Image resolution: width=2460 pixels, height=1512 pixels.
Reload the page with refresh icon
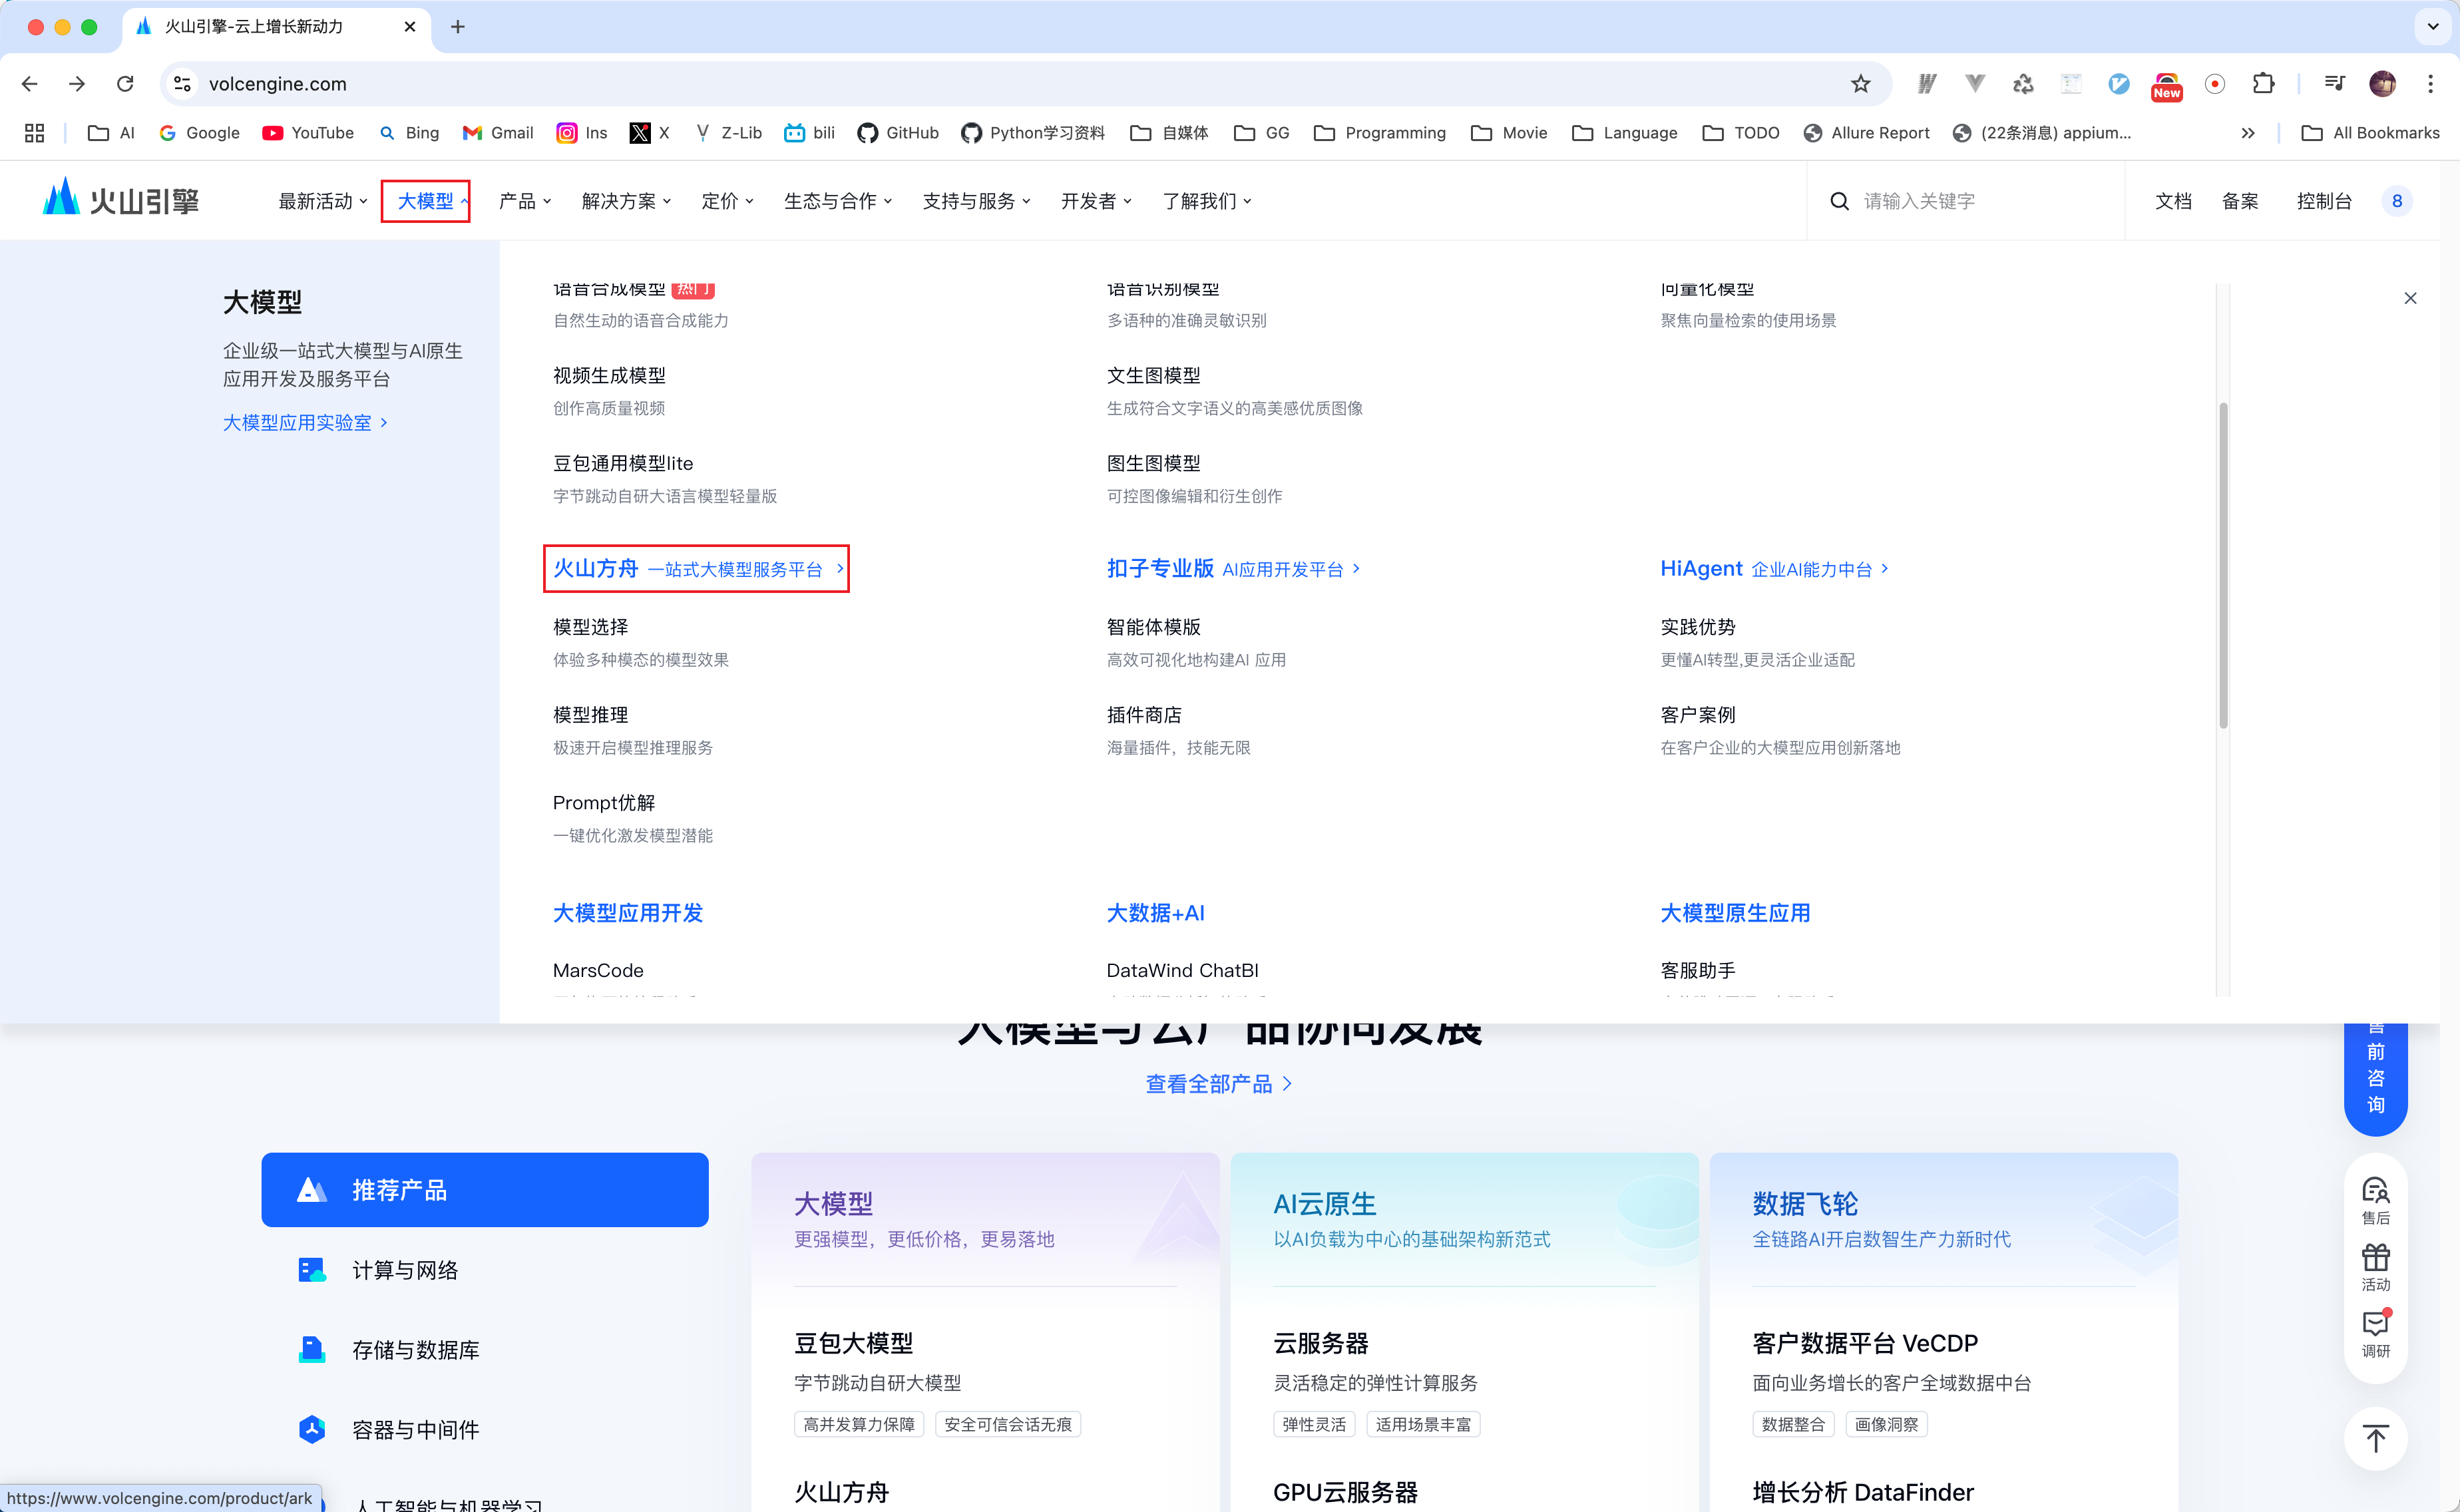tap(125, 84)
